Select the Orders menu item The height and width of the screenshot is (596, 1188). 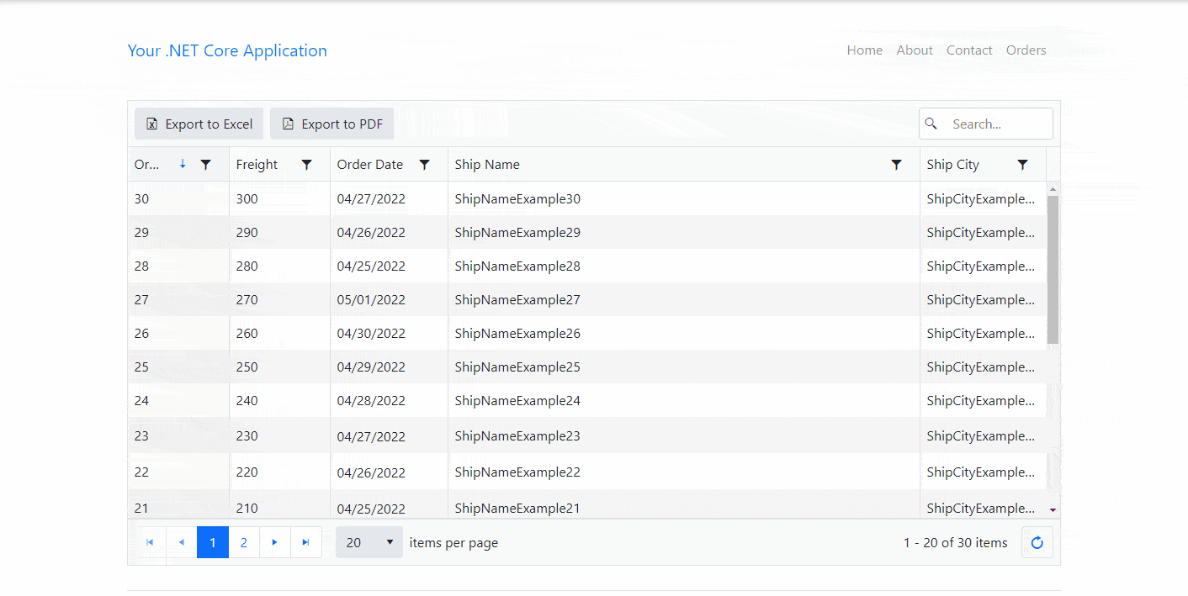tap(1026, 50)
